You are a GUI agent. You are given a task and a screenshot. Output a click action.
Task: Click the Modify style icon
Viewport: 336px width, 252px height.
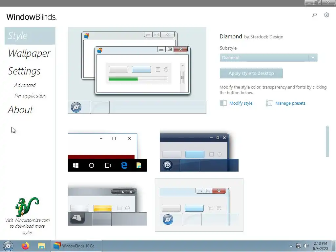223,103
